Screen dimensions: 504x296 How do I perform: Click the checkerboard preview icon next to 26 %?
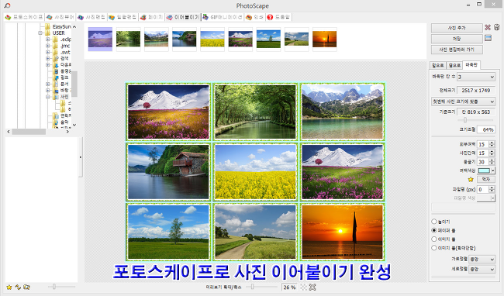click(x=303, y=287)
